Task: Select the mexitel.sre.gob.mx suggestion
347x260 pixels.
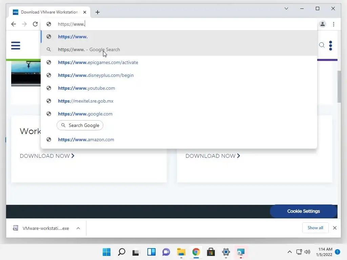Action: [x=179, y=101]
